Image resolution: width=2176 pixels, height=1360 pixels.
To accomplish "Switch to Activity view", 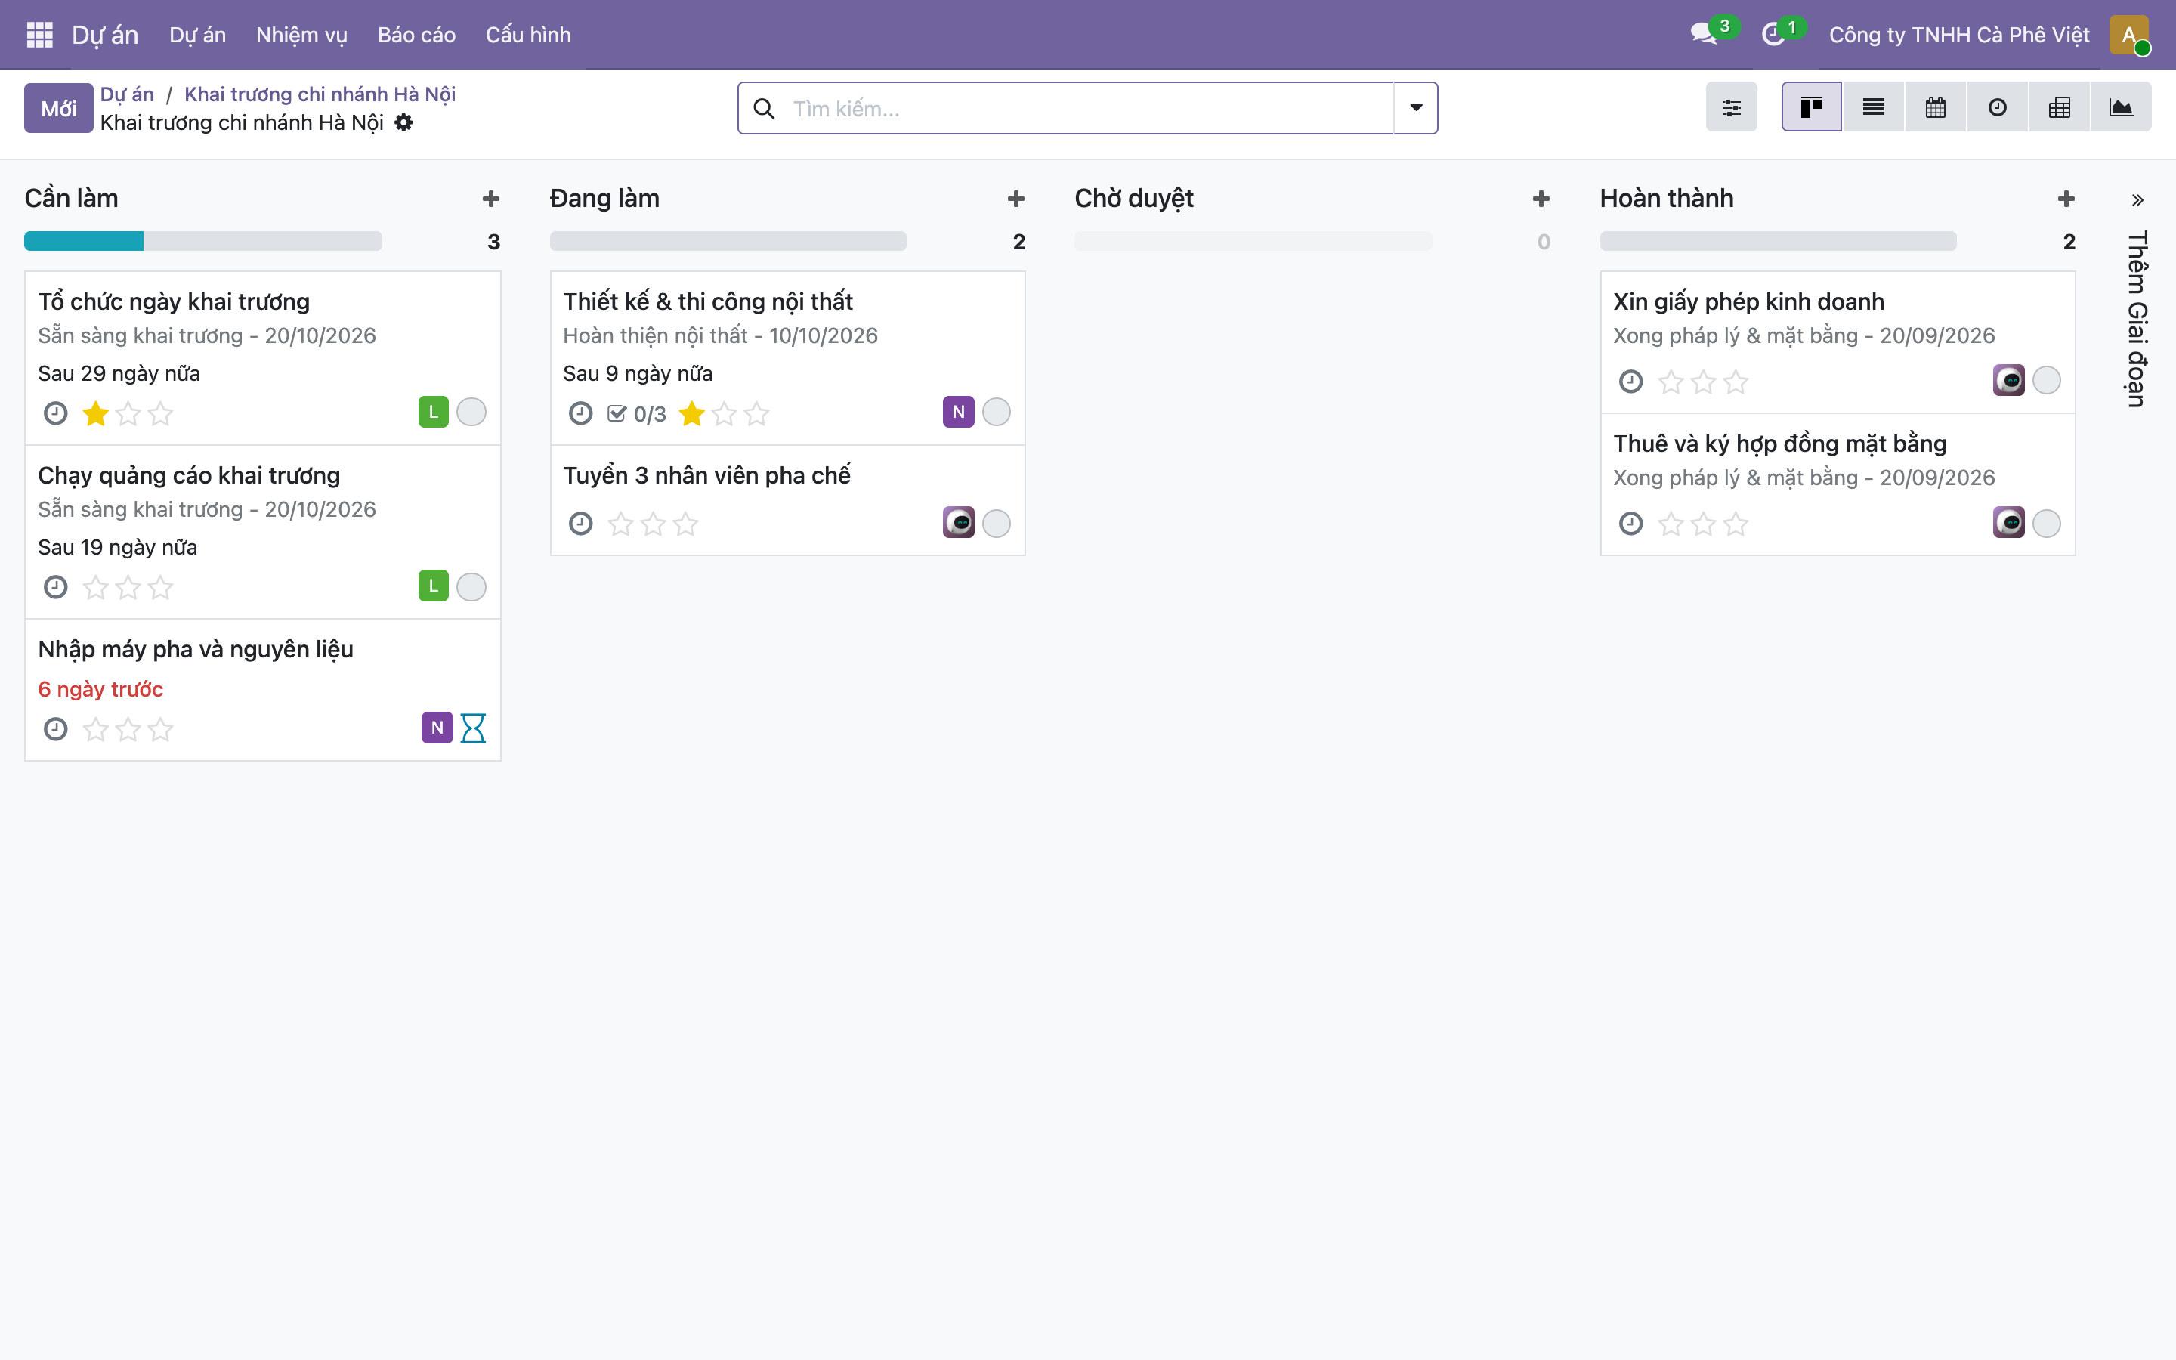I will [1997, 108].
